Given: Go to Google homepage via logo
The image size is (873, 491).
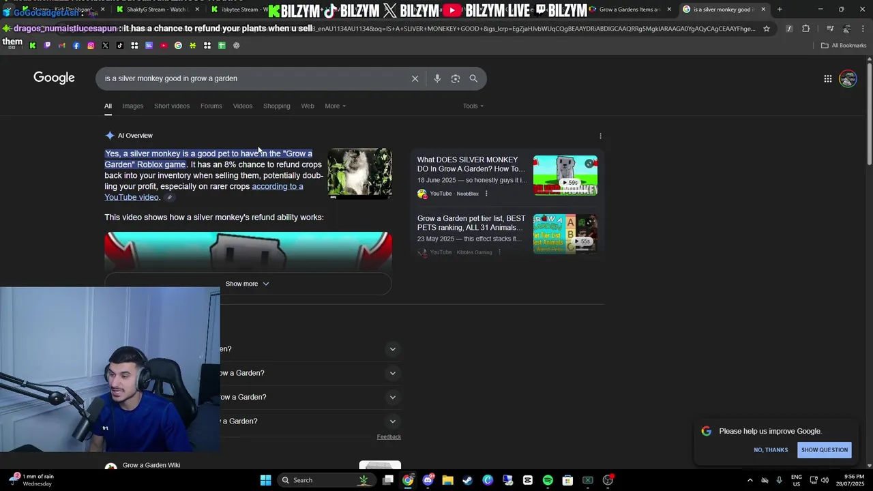Looking at the screenshot, I should (x=54, y=78).
